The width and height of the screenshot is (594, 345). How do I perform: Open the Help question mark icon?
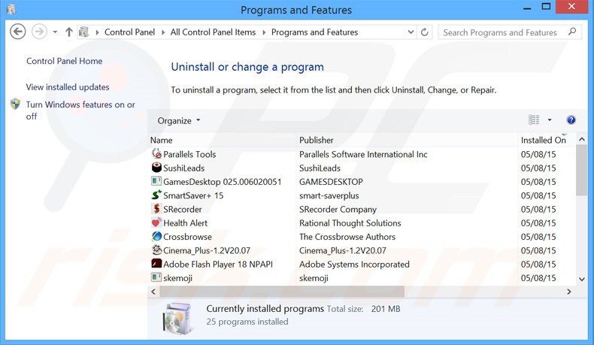571,120
